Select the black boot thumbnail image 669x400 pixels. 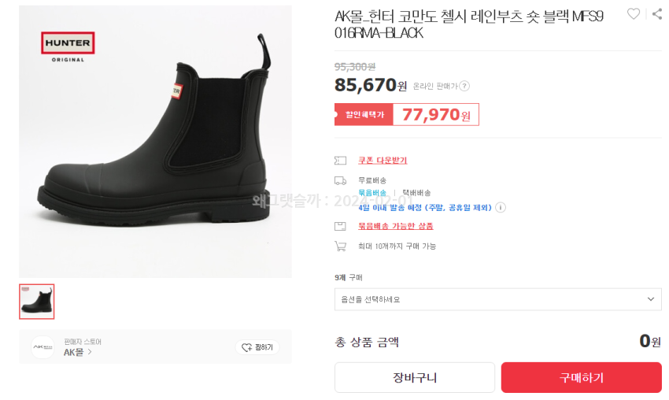click(37, 302)
